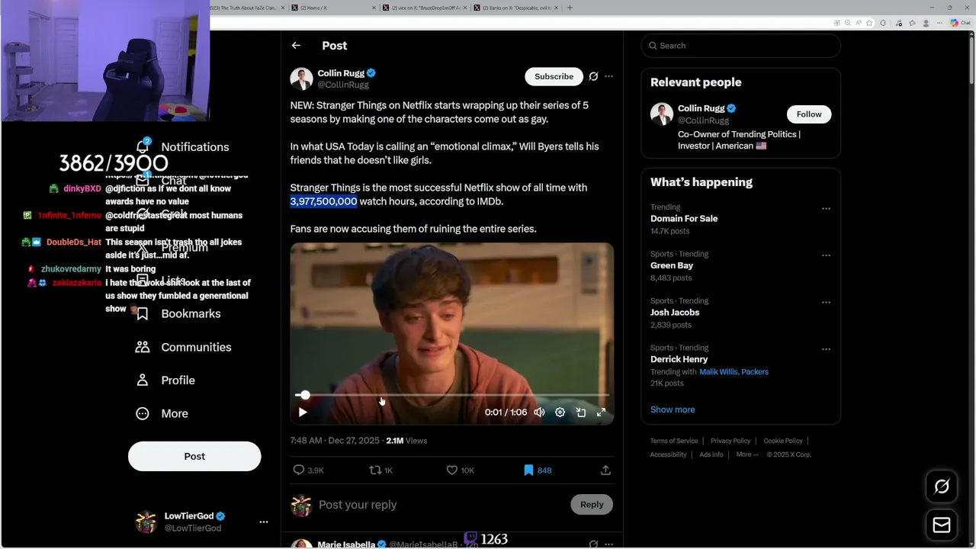Enter fullscreen on the video
976x549 pixels.
[601, 413]
